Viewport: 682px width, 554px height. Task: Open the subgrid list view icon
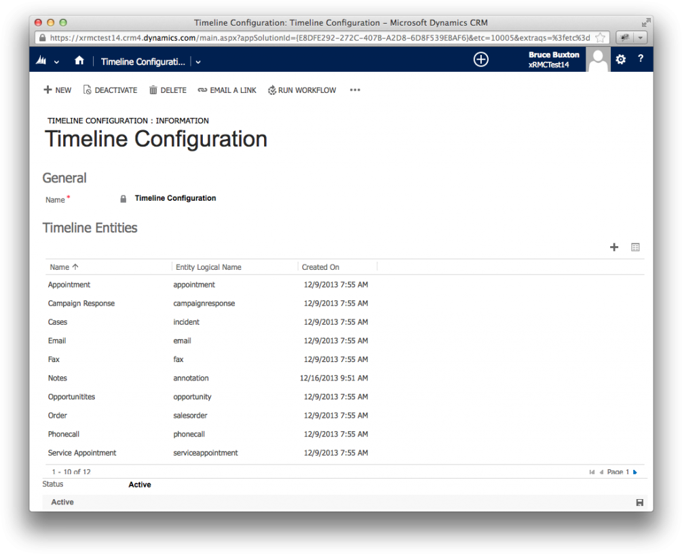click(x=635, y=247)
